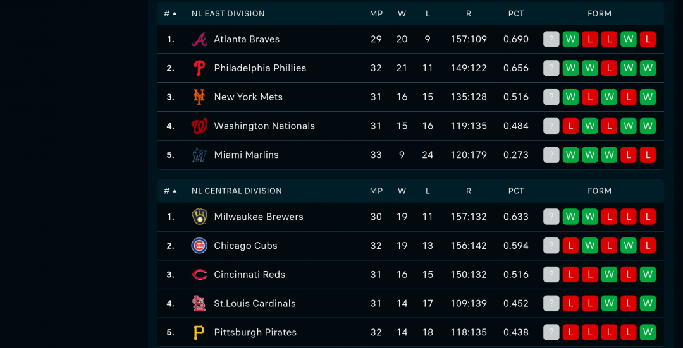
Task: Sort NL East by rank arrow
Action: tap(175, 13)
